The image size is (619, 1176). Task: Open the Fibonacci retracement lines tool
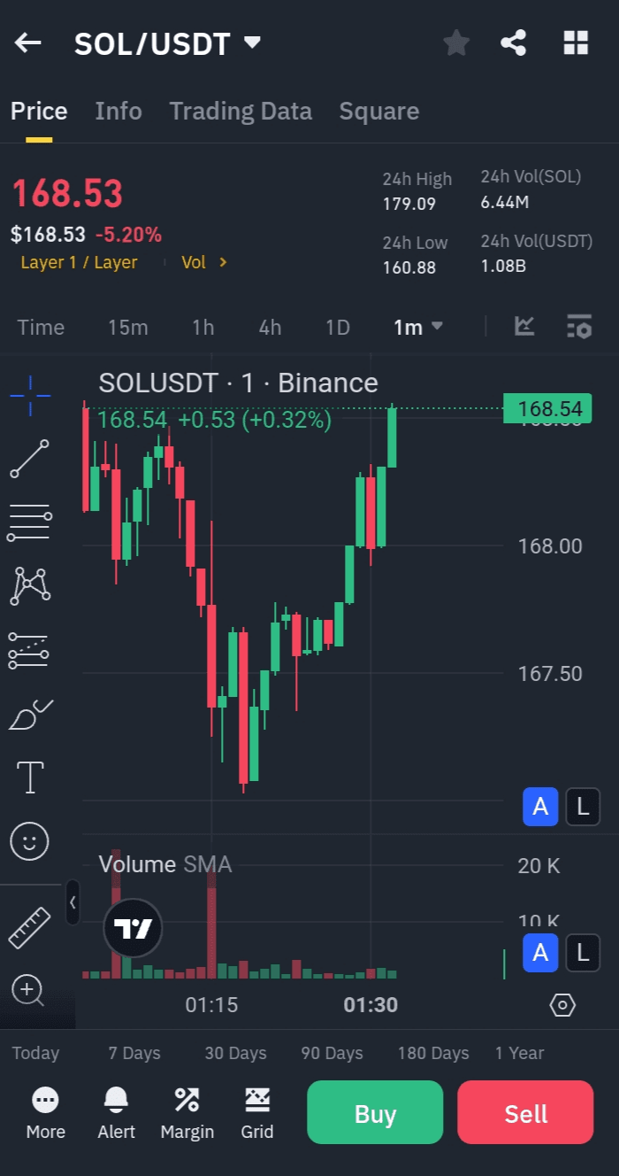point(30,522)
